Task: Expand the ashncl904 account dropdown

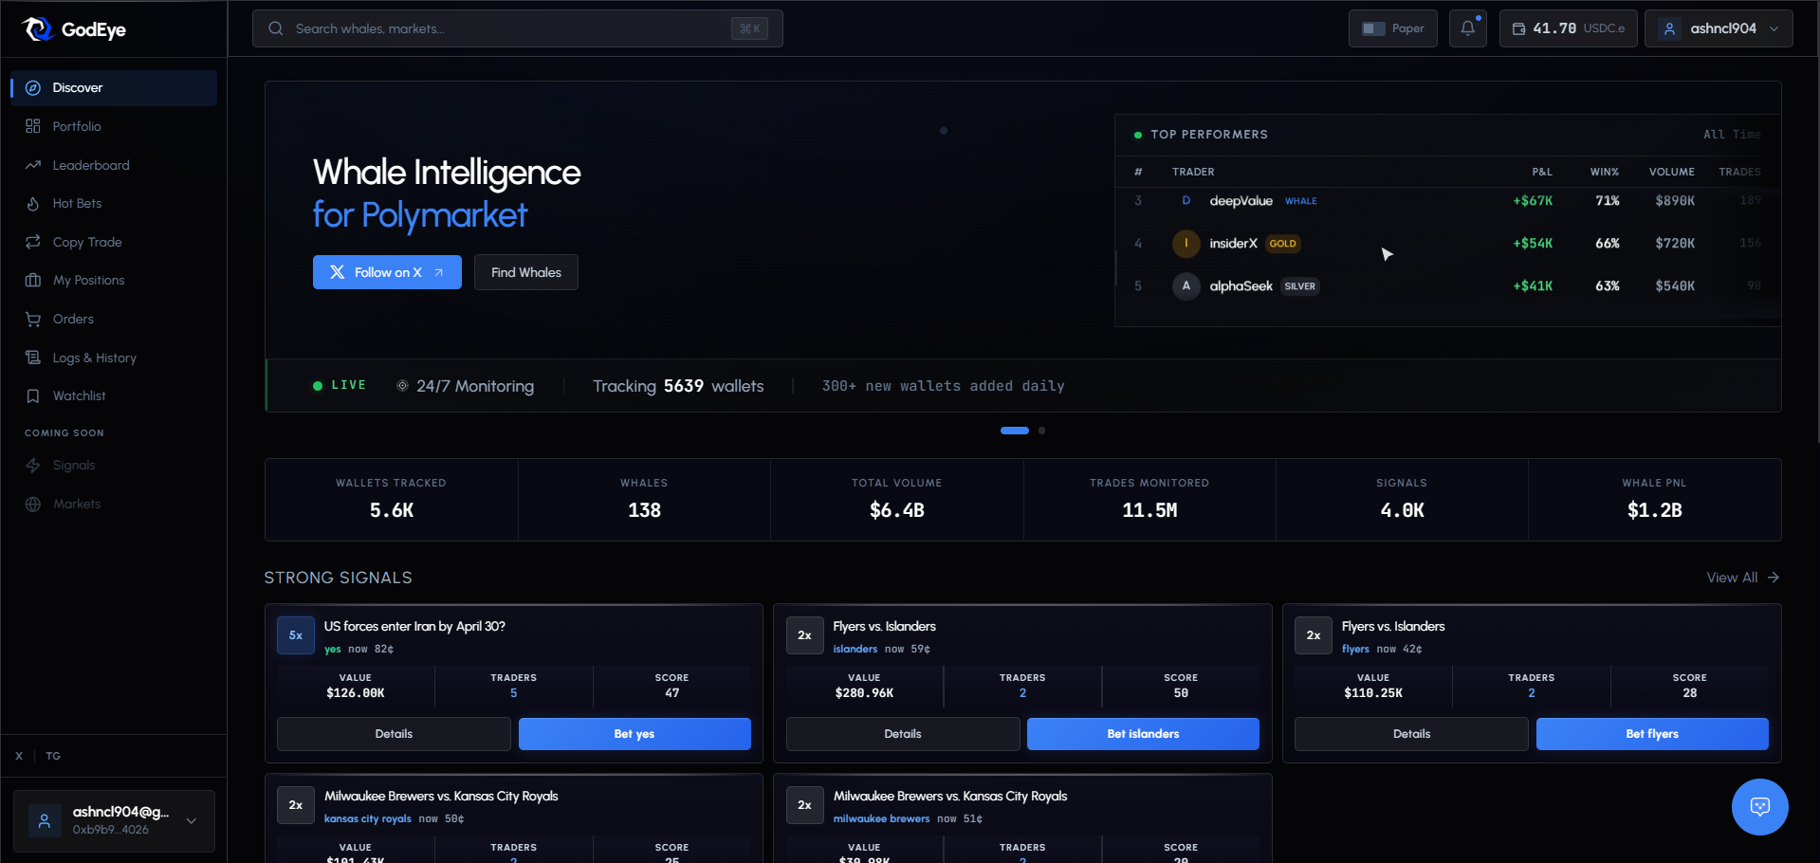Action: tap(1774, 28)
